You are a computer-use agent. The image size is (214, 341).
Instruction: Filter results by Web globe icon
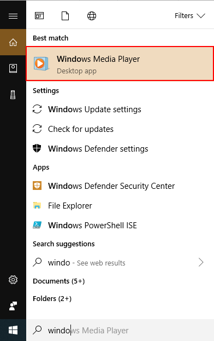[92, 16]
